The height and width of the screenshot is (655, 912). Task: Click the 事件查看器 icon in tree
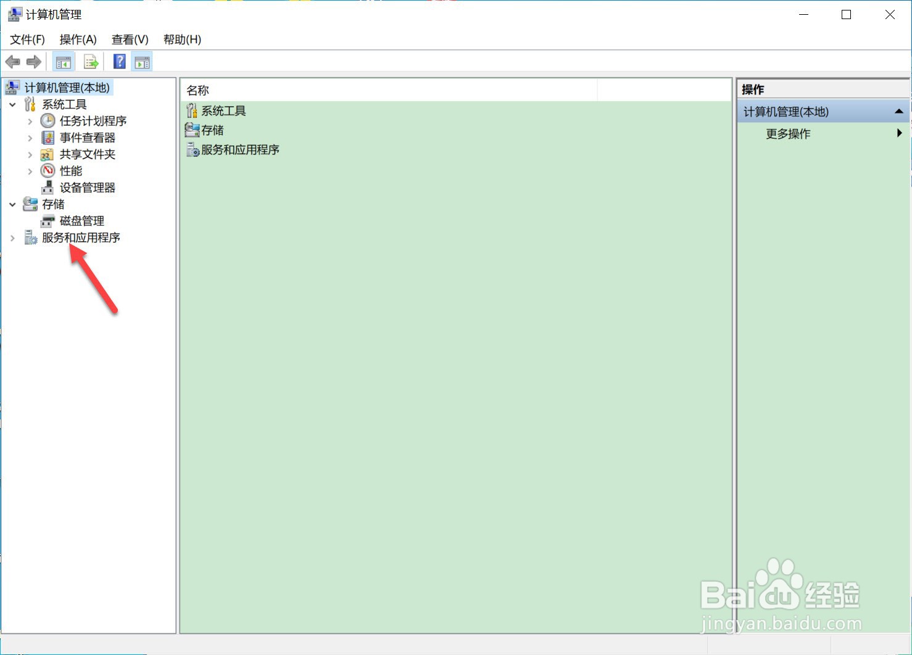pyautogui.click(x=48, y=138)
